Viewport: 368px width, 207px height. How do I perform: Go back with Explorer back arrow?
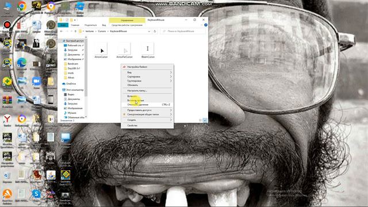(62, 31)
